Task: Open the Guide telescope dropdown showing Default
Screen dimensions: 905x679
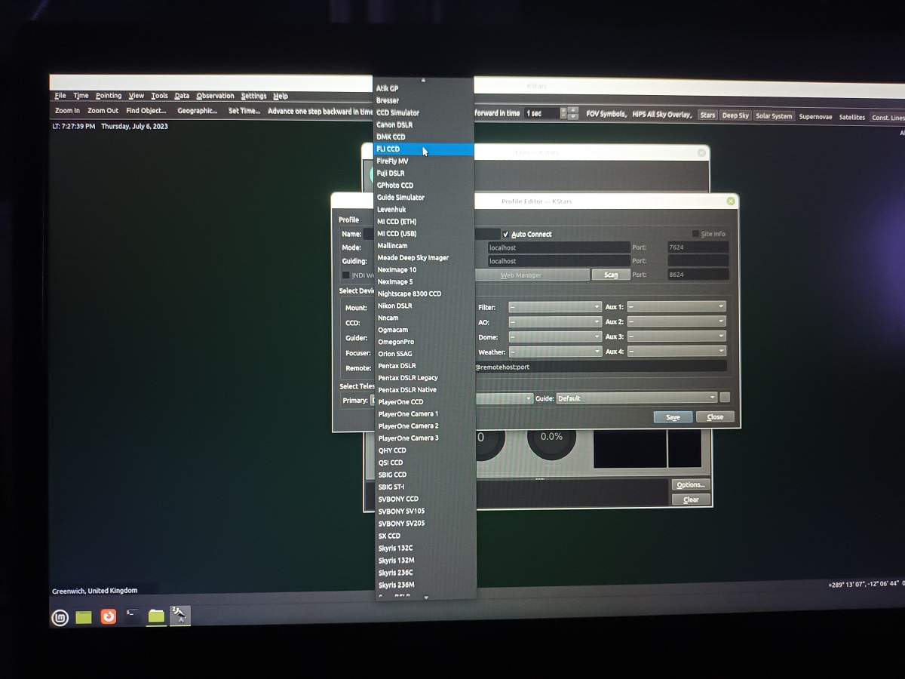Action: click(x=637, y=398)
